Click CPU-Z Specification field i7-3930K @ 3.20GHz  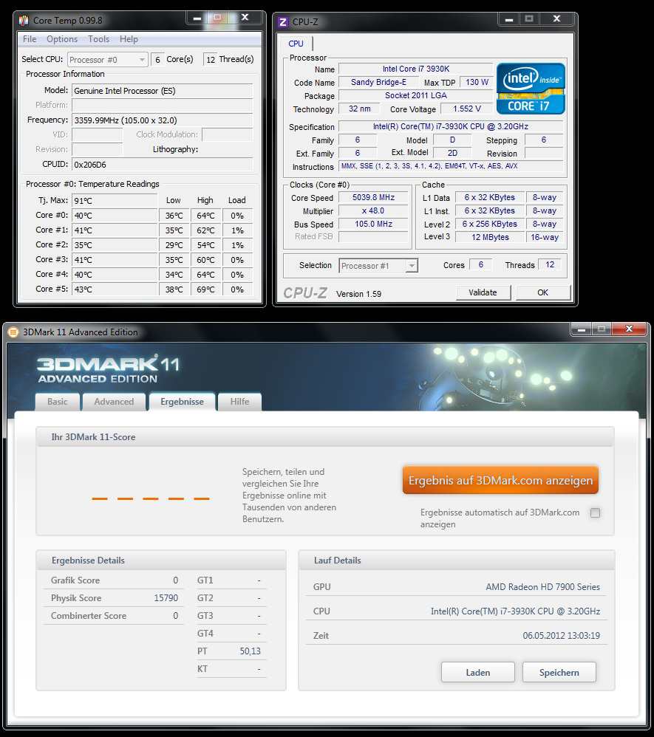(x=450, y=126)
